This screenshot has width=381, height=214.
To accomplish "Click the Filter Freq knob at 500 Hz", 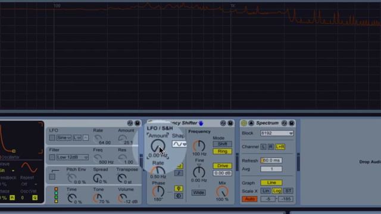I will click(x=98, y=159).
